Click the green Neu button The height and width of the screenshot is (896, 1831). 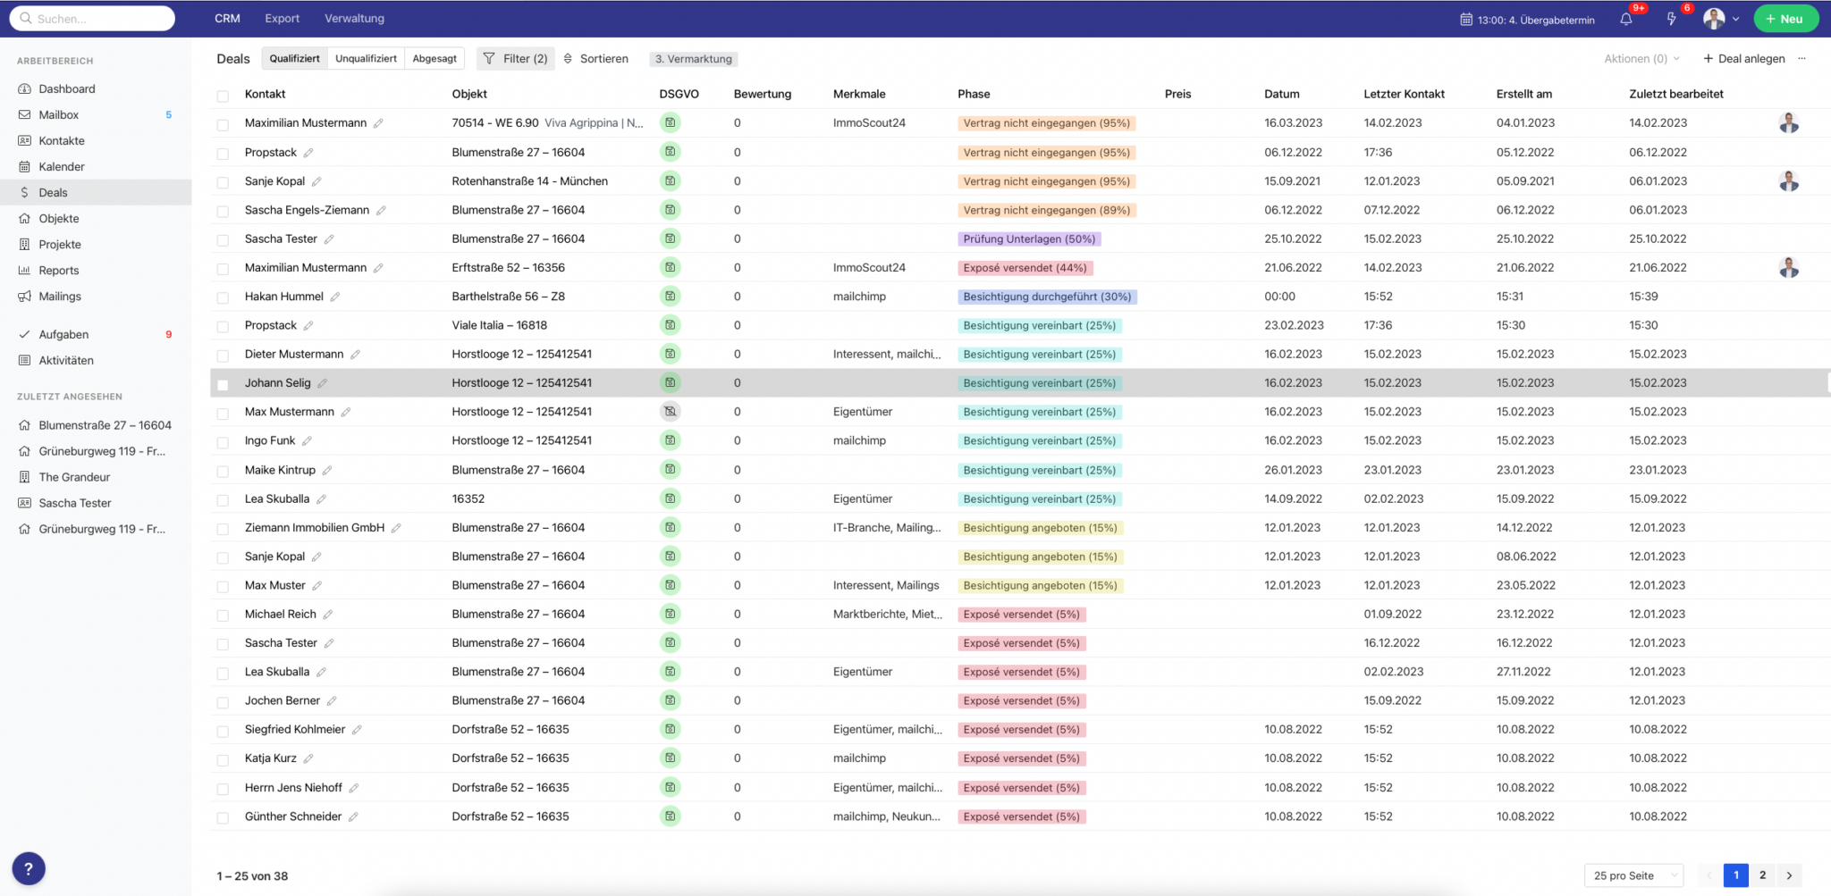(x=1785, y=19)
